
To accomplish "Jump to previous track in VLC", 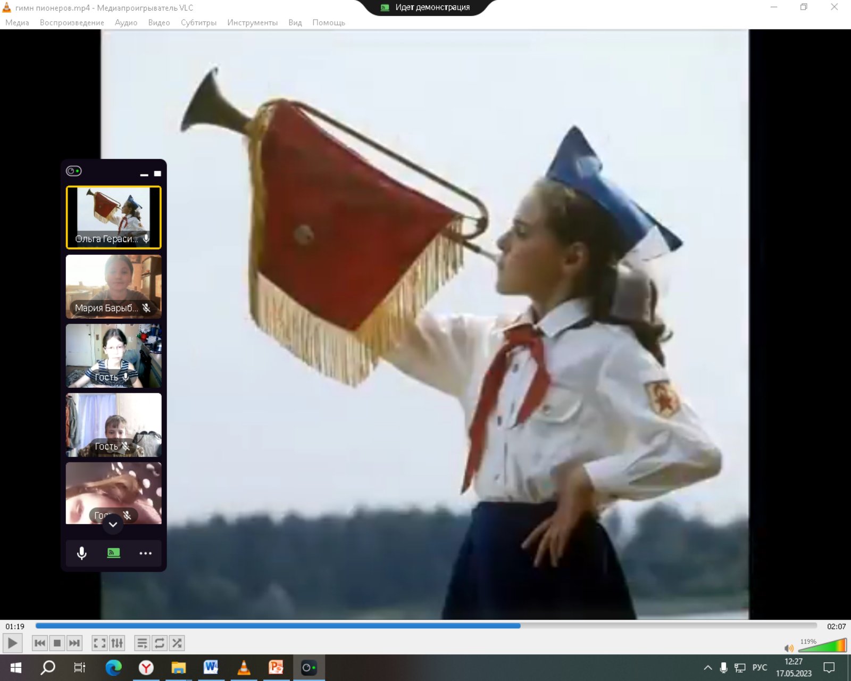I will tap(40, 643).
